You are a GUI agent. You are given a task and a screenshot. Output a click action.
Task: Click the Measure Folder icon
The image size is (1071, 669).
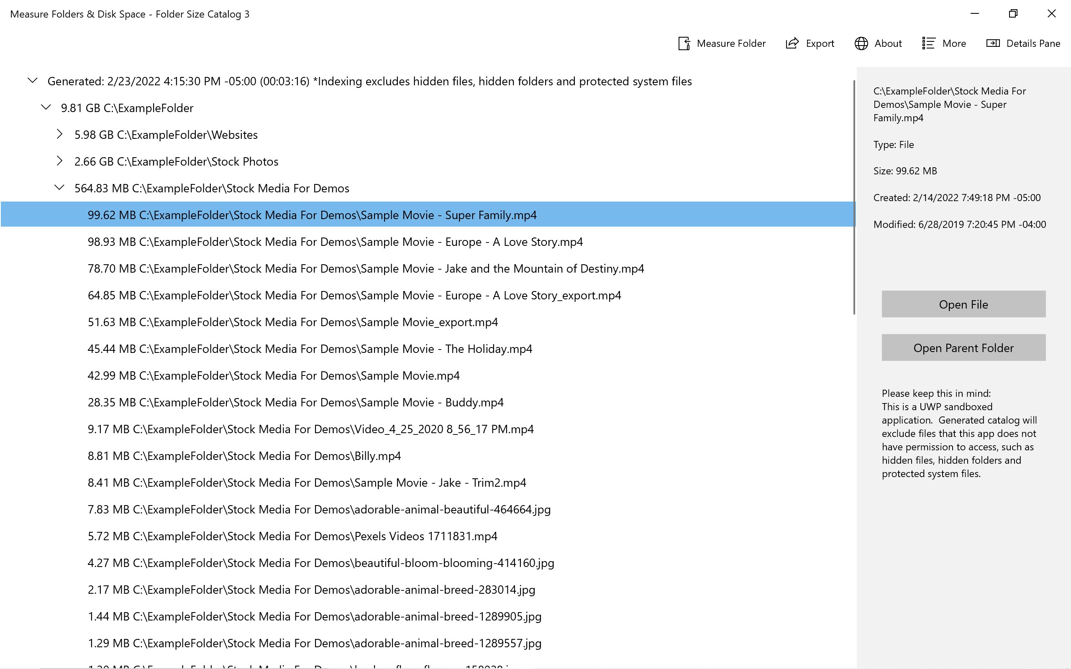point(684,43)
